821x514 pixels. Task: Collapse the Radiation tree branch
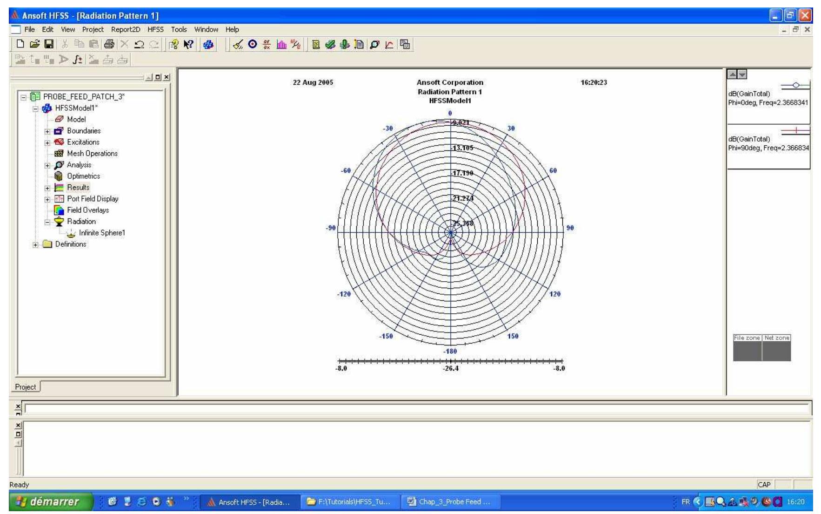47,222
